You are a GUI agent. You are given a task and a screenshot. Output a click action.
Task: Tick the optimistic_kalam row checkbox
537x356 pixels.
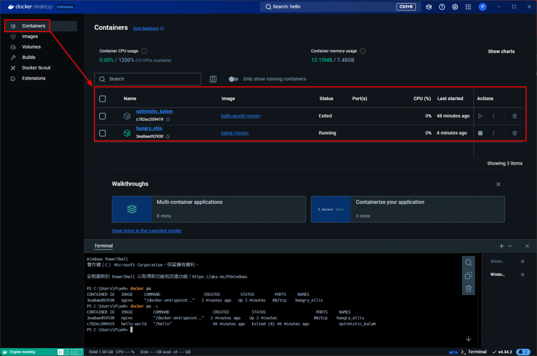(102, 116)
